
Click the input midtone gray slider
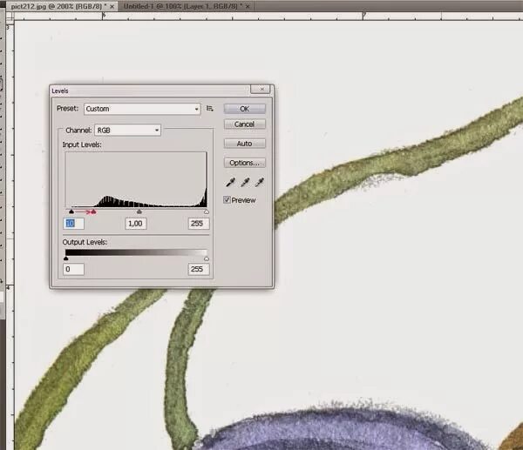[x=139, y=212]
